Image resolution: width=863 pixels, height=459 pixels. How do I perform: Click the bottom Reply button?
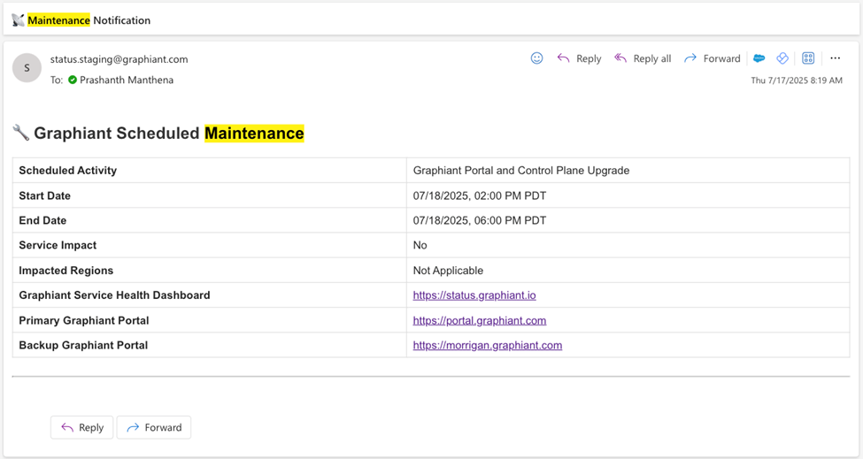click(x=82, y=427)
